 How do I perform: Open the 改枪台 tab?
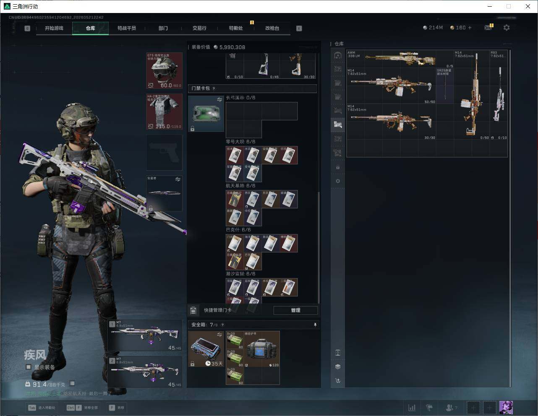[x=272, y=28]
